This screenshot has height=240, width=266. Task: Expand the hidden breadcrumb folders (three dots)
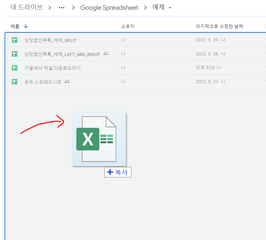(x=62, y=8)
